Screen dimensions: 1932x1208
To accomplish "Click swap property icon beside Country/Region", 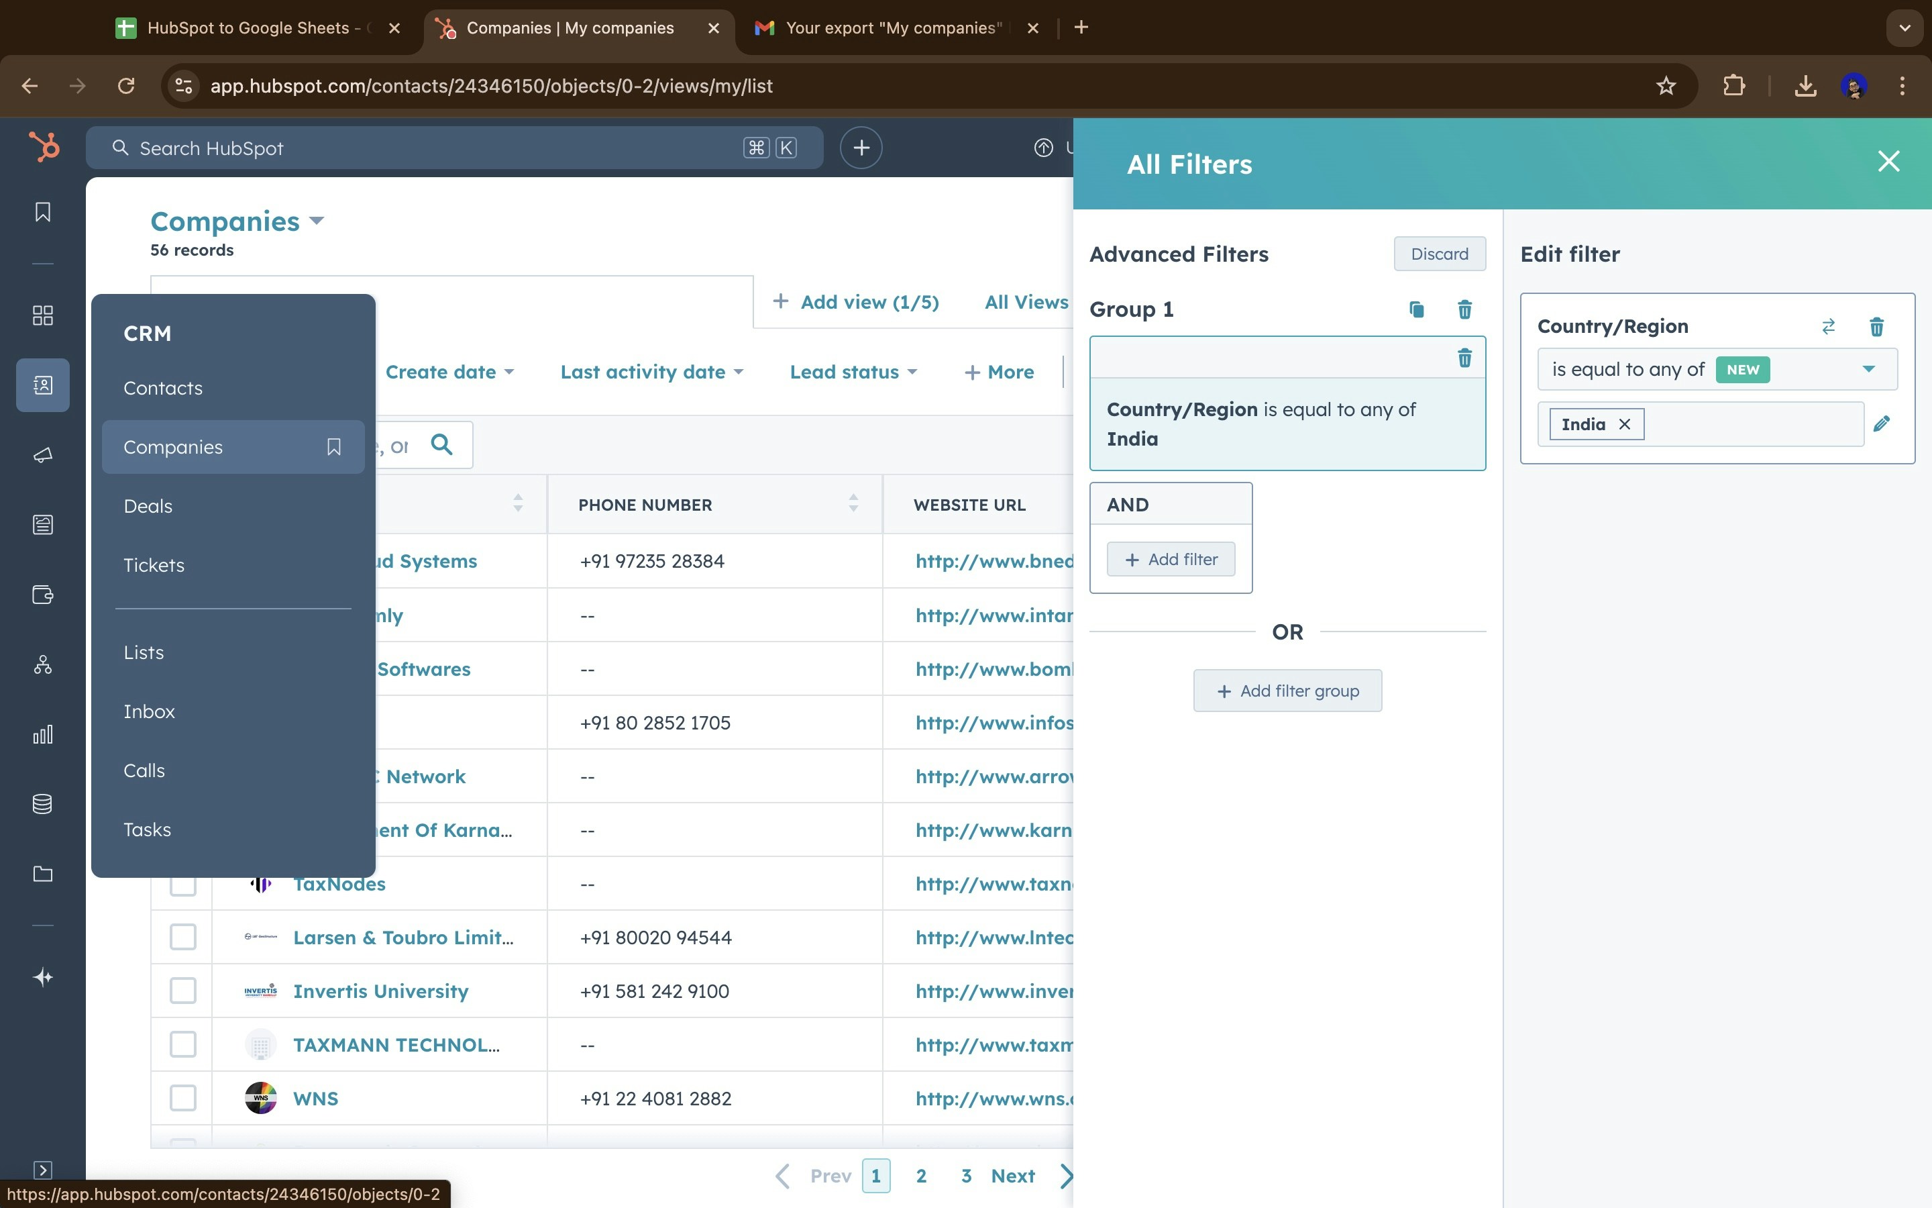I will tap(1828, 326).
